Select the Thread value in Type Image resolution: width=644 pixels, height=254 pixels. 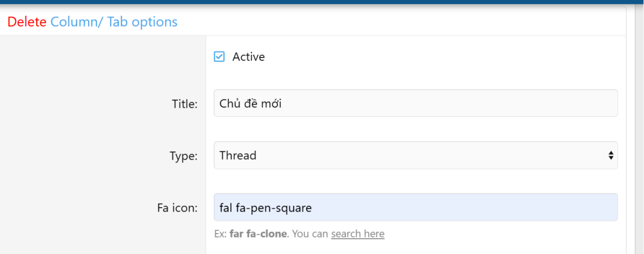coord(238,155)
